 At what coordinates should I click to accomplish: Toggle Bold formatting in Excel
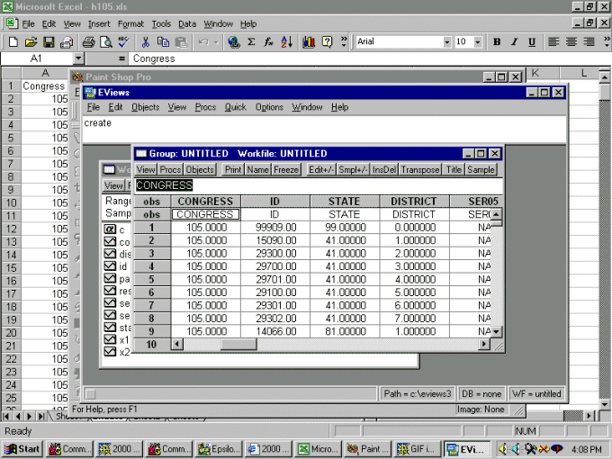[x=497, y=41]
